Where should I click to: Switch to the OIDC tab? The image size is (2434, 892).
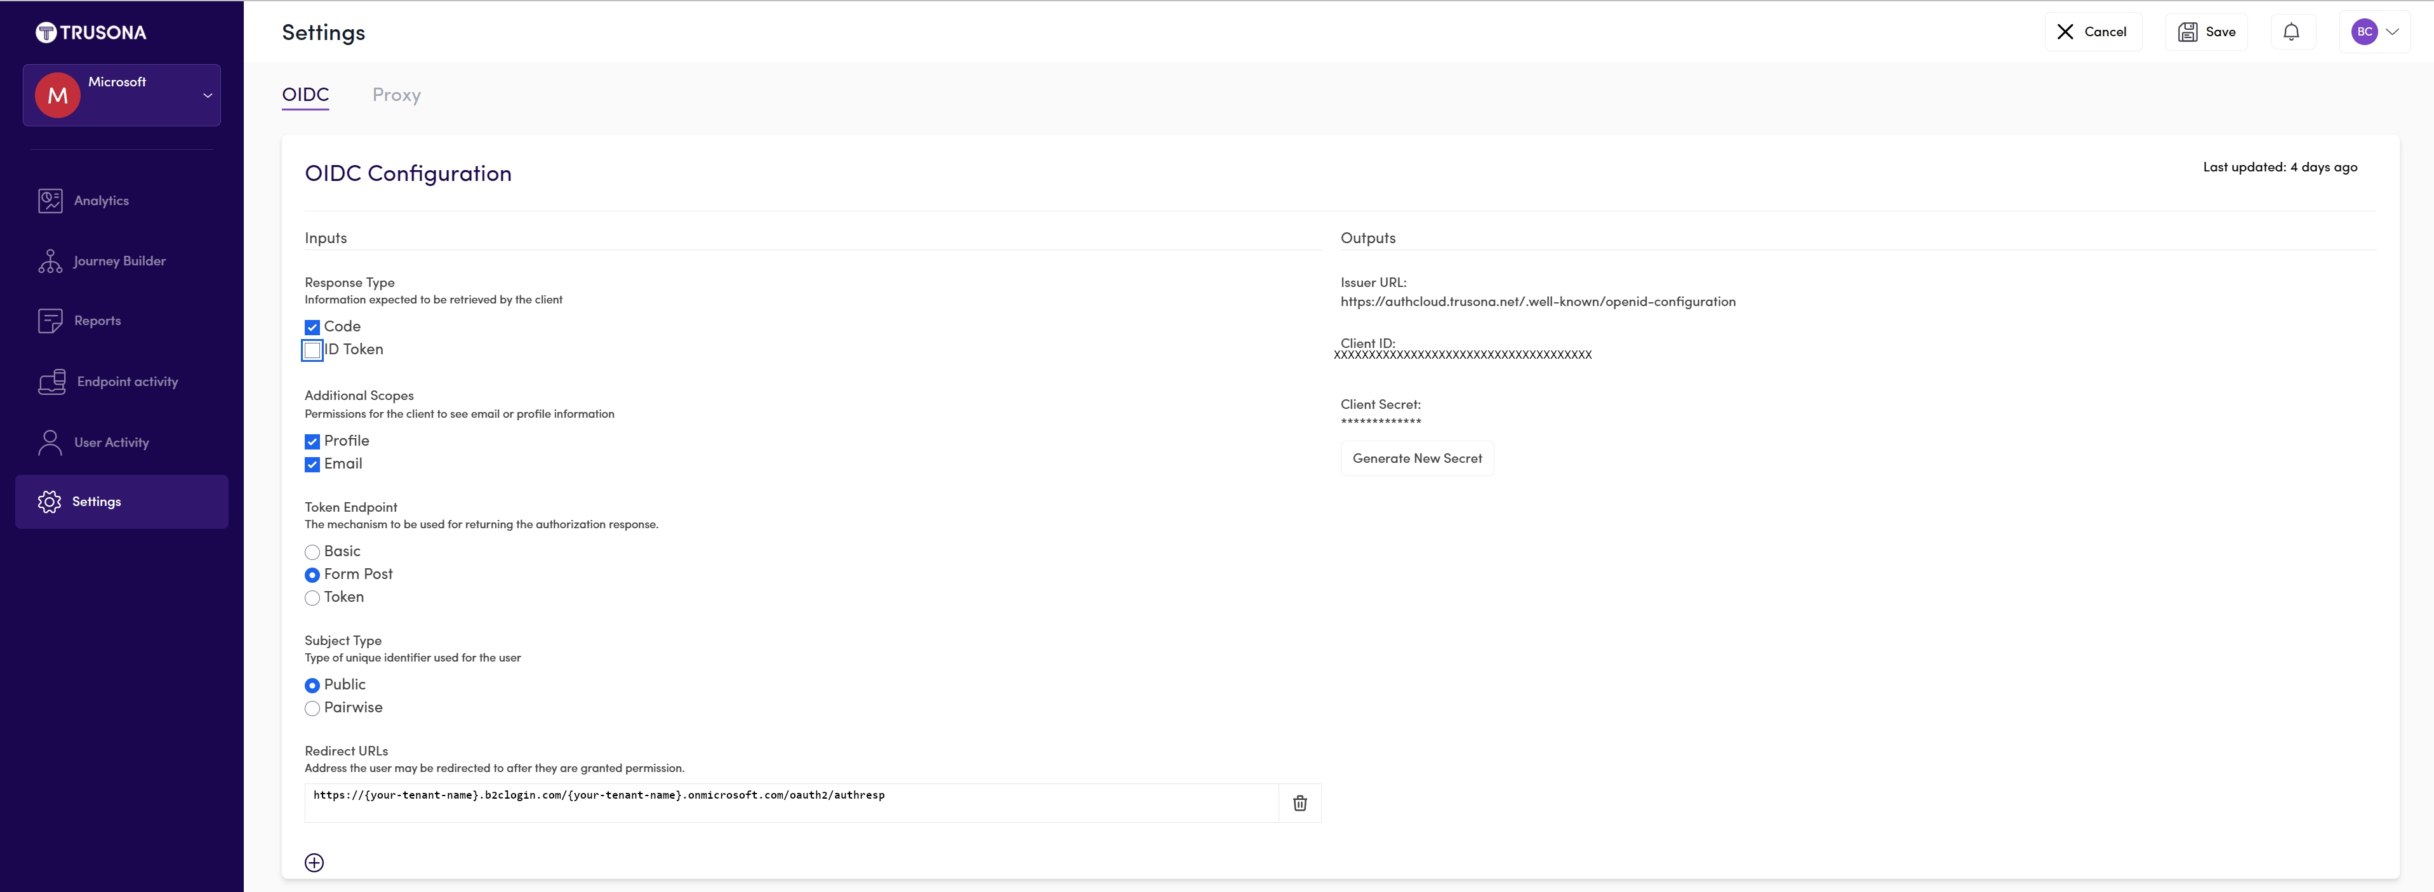click(305, 95)
